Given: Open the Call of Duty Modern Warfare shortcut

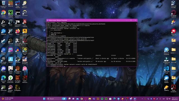Looking at the screenshot, I should [18, 14].
